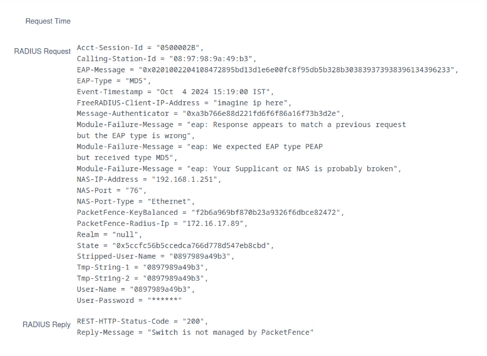Click the State hex value line
487x356 pixels.
pos(175,246)
